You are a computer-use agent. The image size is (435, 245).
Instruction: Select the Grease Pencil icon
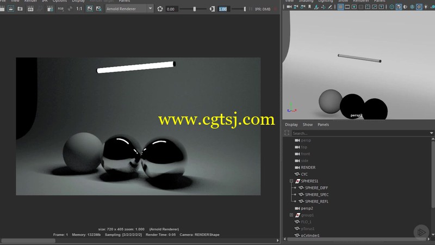330,7
